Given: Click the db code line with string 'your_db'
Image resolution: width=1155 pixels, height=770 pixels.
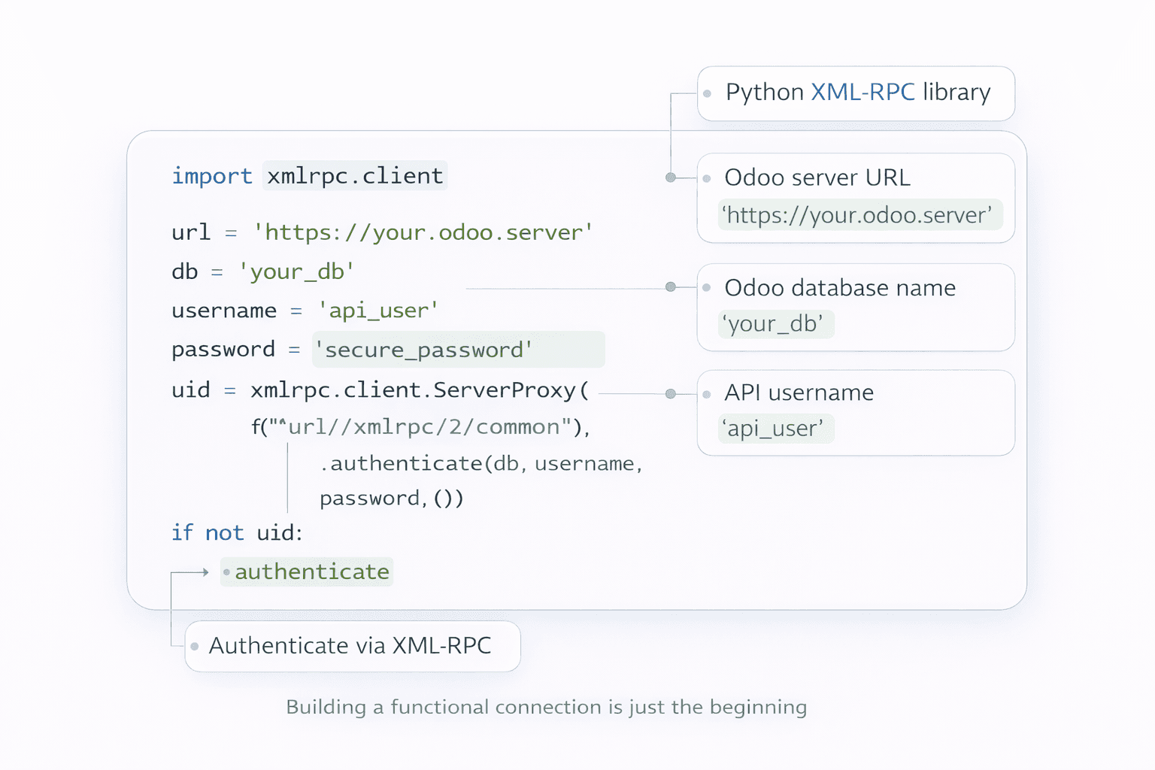Looking at the screenshot, I should coord(263,271).
